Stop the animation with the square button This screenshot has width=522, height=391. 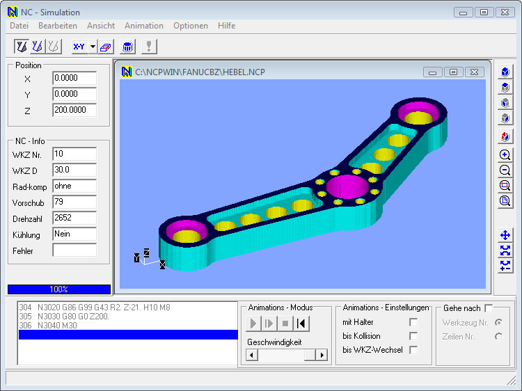[x=285, y=324]
